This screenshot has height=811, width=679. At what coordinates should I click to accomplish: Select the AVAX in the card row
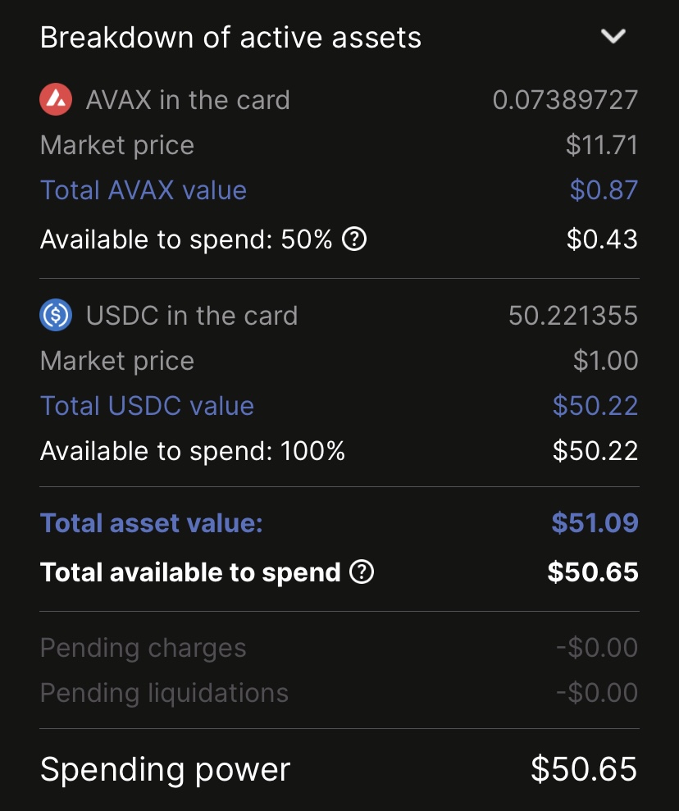188,100
